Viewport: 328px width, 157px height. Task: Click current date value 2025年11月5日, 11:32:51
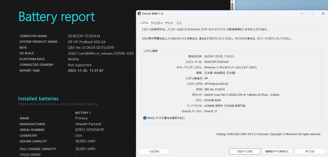(219, 56)
